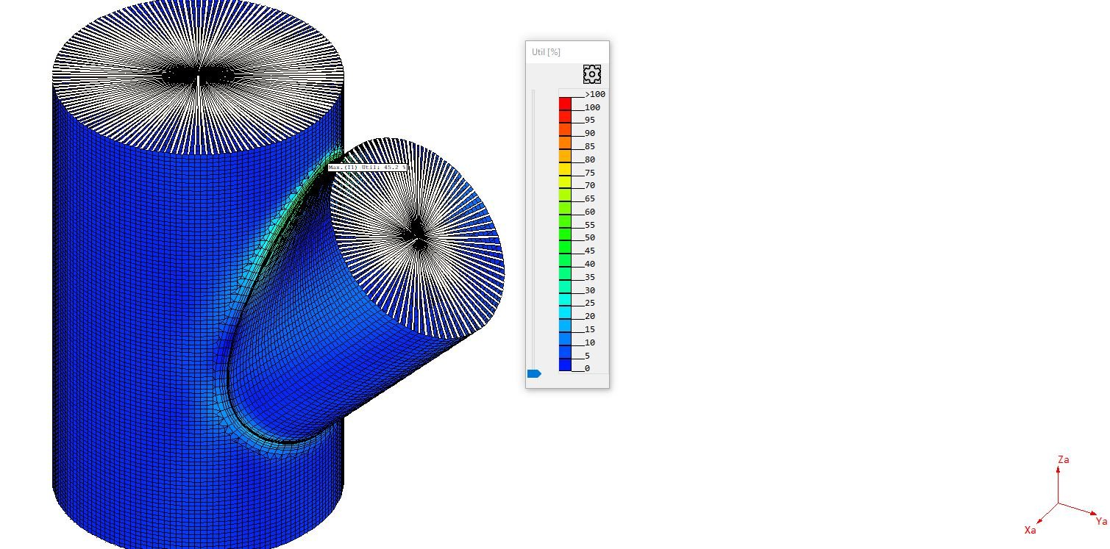
Task: Click the 0 legend value
Action: 587,368
